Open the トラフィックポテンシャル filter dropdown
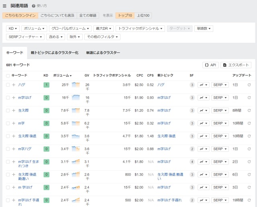Viewport: 257px width, 207px height. pos(140,29)
